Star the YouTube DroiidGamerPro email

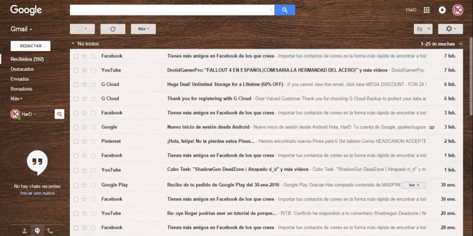(84, 70)
